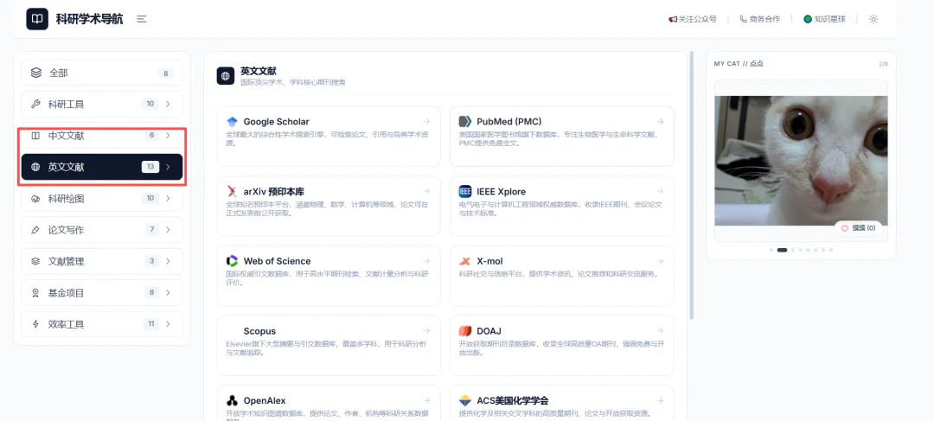Image resolution: width=934 pixels, height=421 pixels.
Task: Click the book icon beside 中文文献
Action: click(35, 136)
